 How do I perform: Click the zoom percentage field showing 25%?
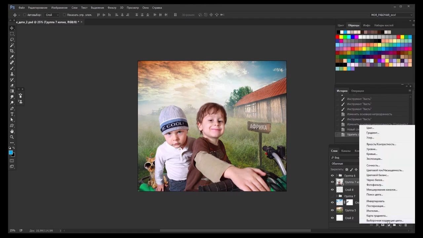tap(12, 230)
